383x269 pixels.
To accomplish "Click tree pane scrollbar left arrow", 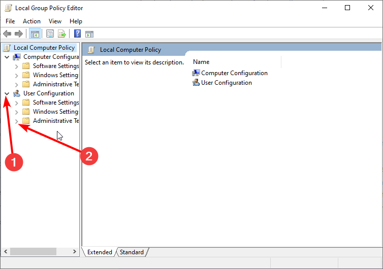I will coord(6,251).
